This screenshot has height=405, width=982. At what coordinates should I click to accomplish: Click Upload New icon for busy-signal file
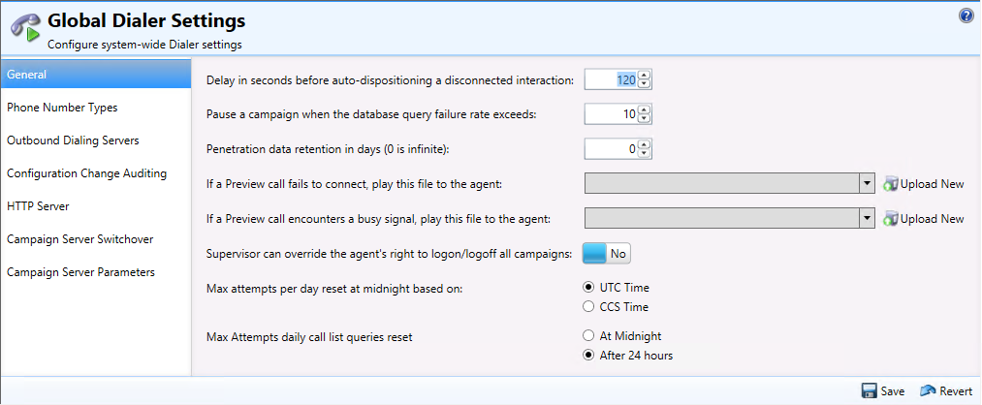891,219
